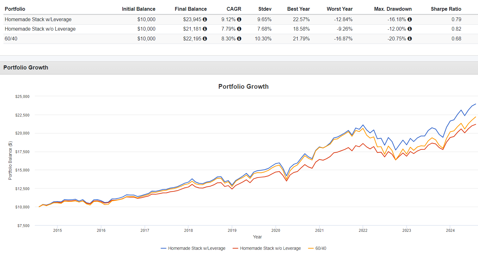Click the $25,000 y-axis label
Viewport: 478px width, 258px height.
[22, 96]
